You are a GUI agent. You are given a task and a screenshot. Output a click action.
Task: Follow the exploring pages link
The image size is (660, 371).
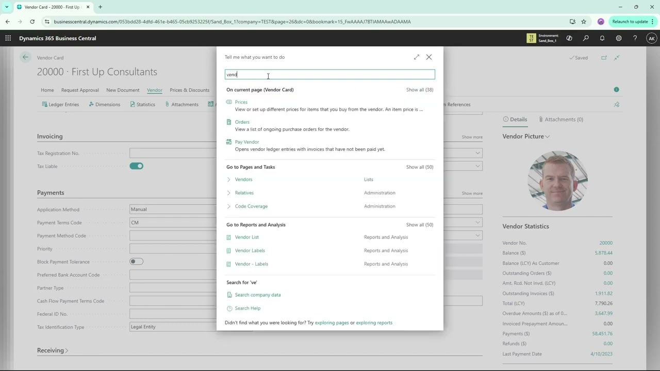(332, 323)
